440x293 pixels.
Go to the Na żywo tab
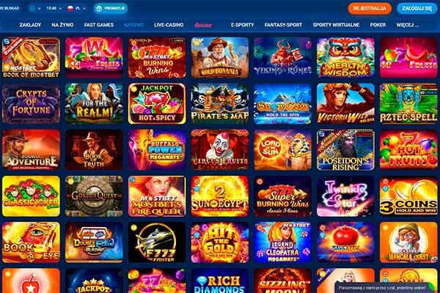62,25
